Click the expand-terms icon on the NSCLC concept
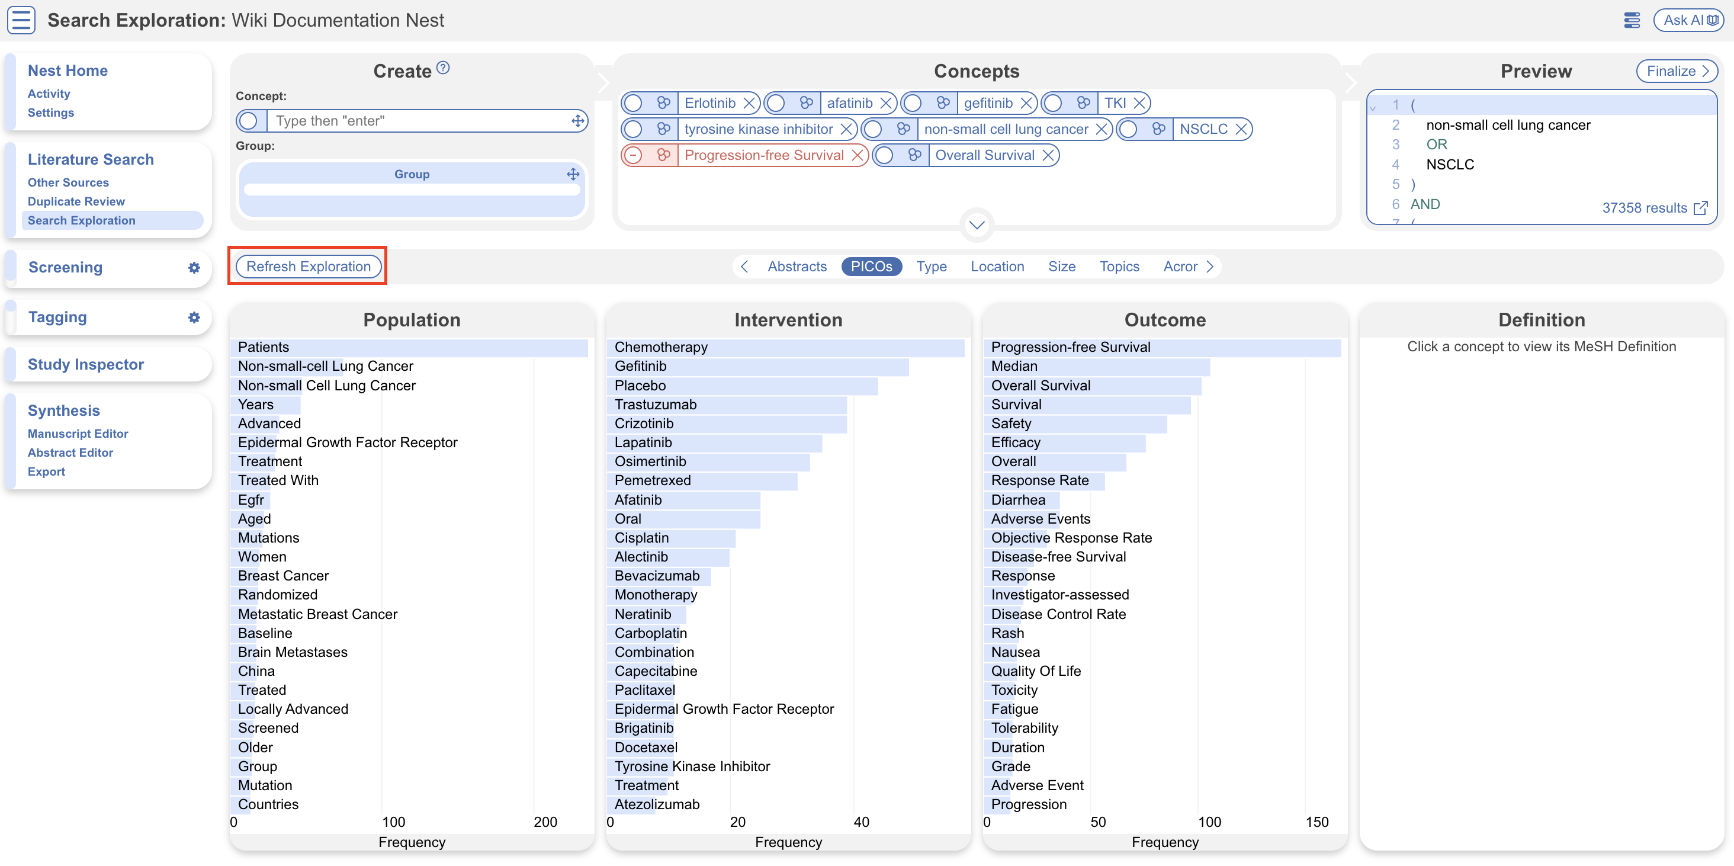Viewport: 1734px width, 866px height. point(1158,129)
